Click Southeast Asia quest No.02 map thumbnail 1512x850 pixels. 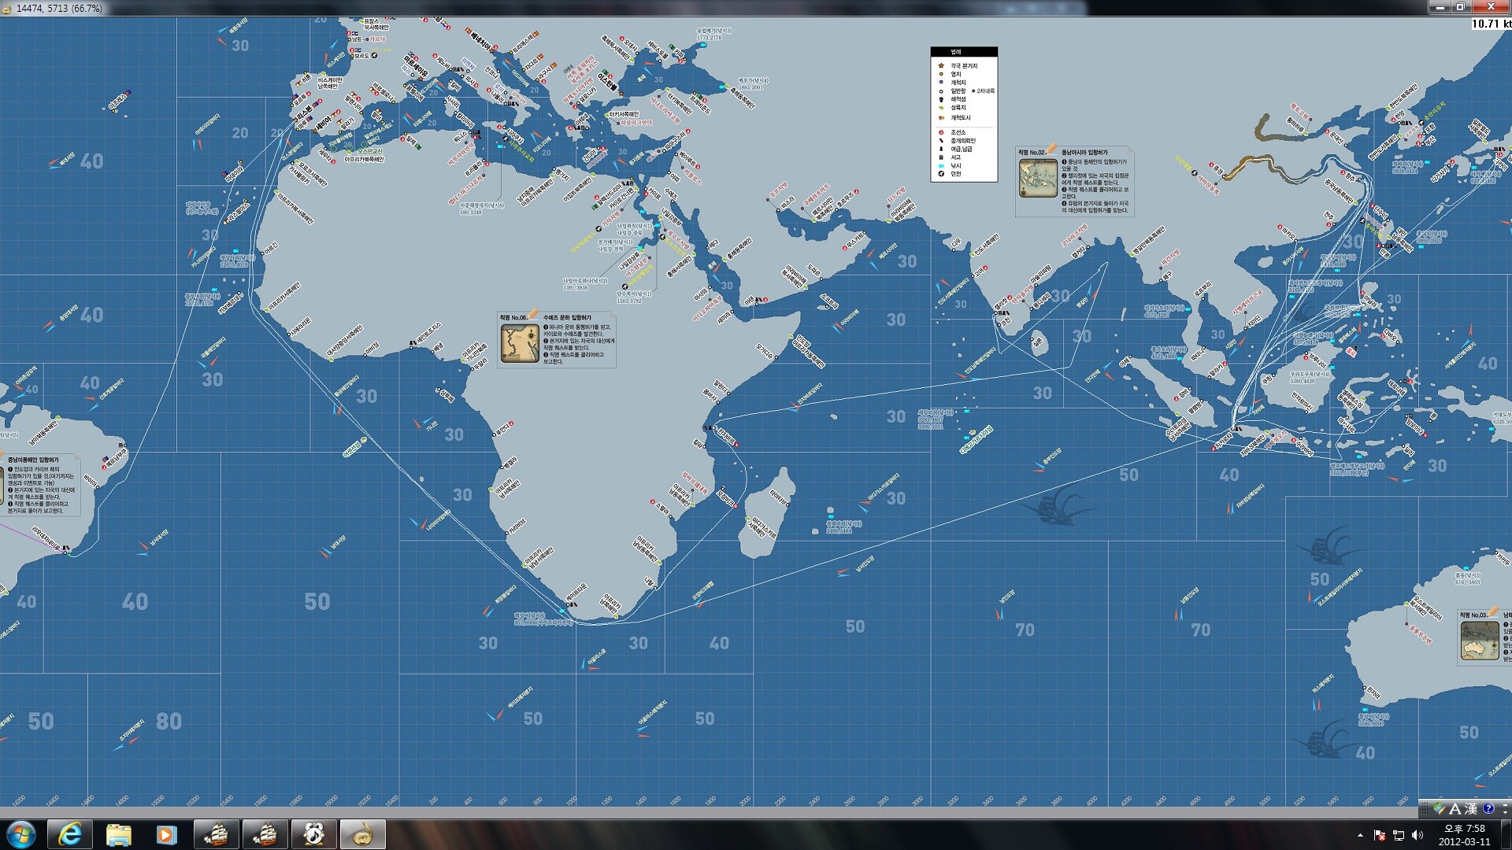coord(1037,177)
